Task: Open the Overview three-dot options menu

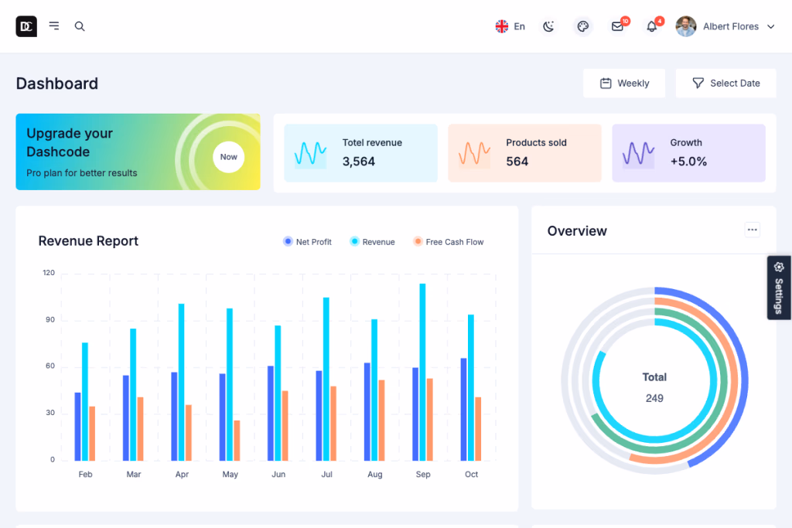Action: (x=753, y=230)
